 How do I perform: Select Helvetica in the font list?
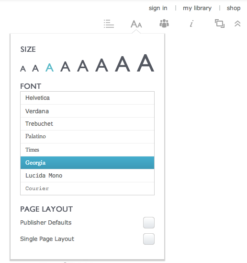87,98
